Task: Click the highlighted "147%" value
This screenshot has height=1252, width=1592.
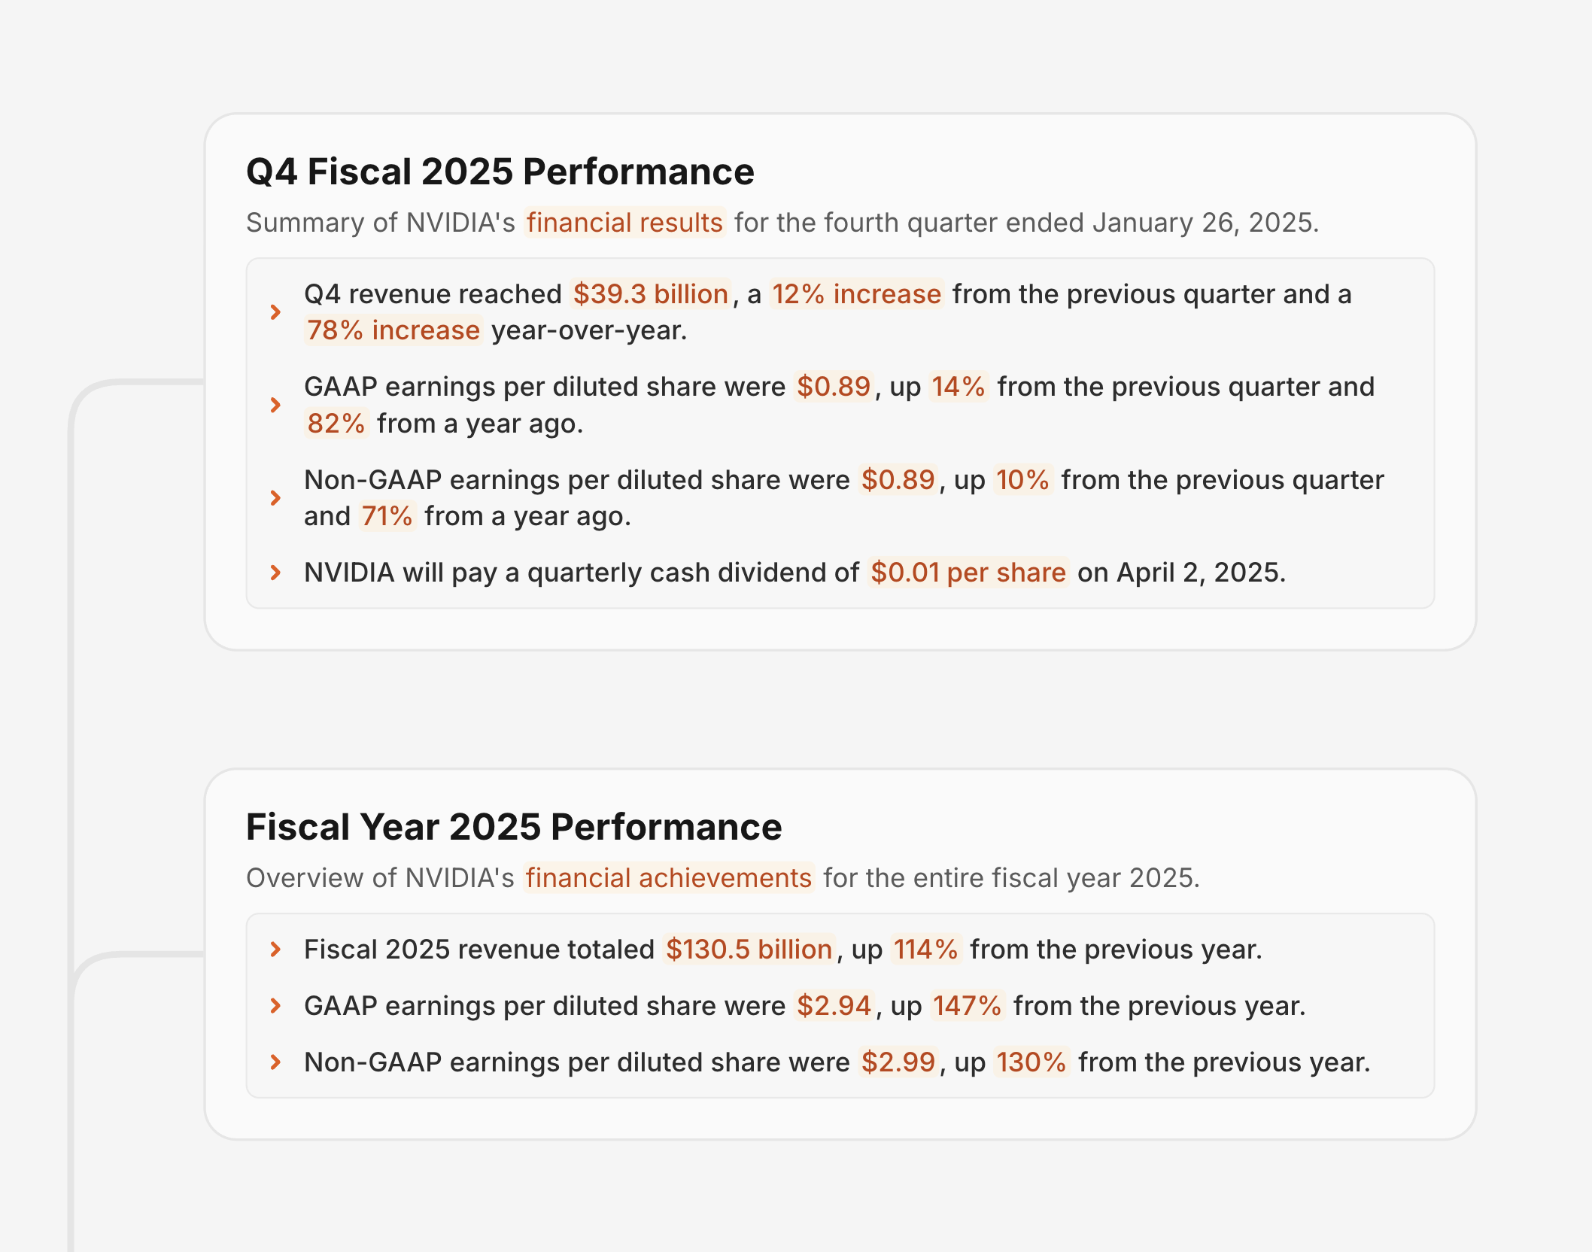Action: (x=967, y=1006)
